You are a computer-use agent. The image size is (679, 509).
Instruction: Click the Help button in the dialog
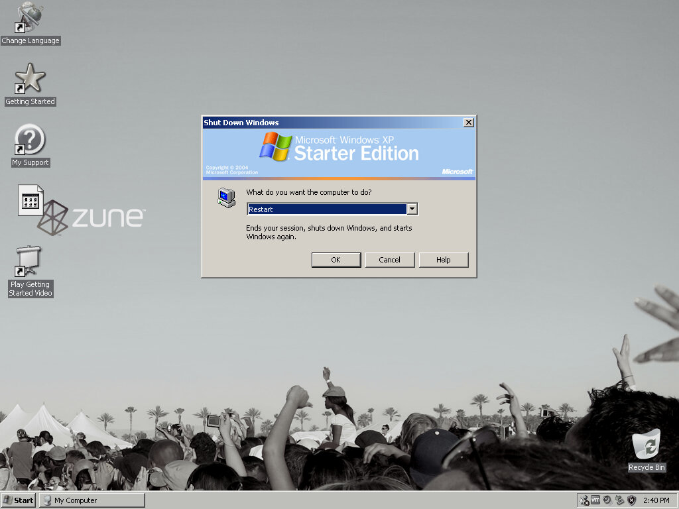point(443,260)
